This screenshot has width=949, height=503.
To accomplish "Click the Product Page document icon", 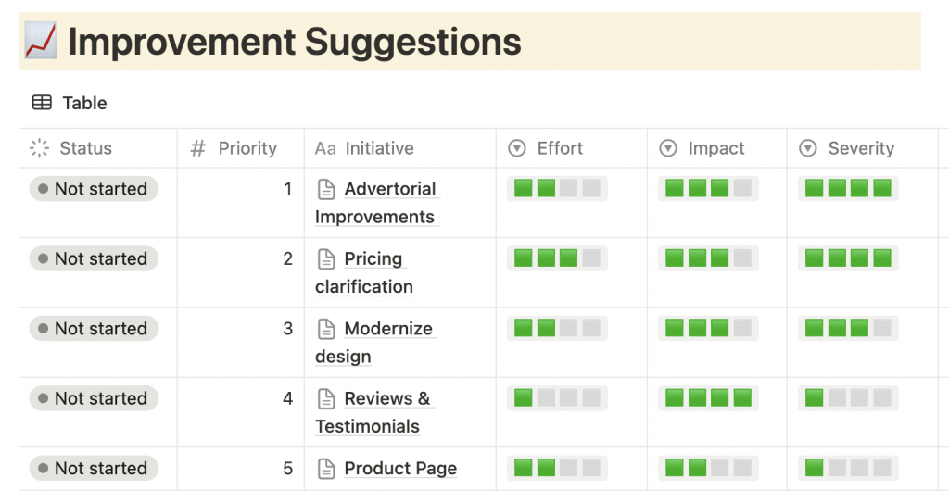I will pos(326,469).
